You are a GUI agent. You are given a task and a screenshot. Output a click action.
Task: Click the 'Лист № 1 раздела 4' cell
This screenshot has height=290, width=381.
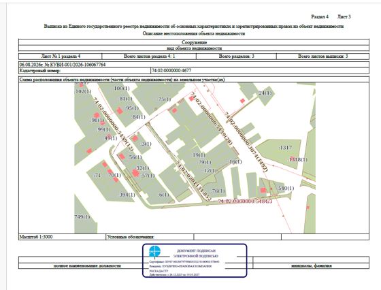(61, 56)
